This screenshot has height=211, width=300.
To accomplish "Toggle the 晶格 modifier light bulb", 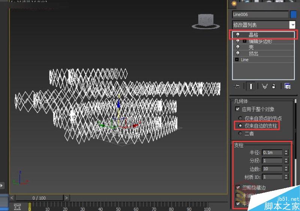I will pos(238,35).
